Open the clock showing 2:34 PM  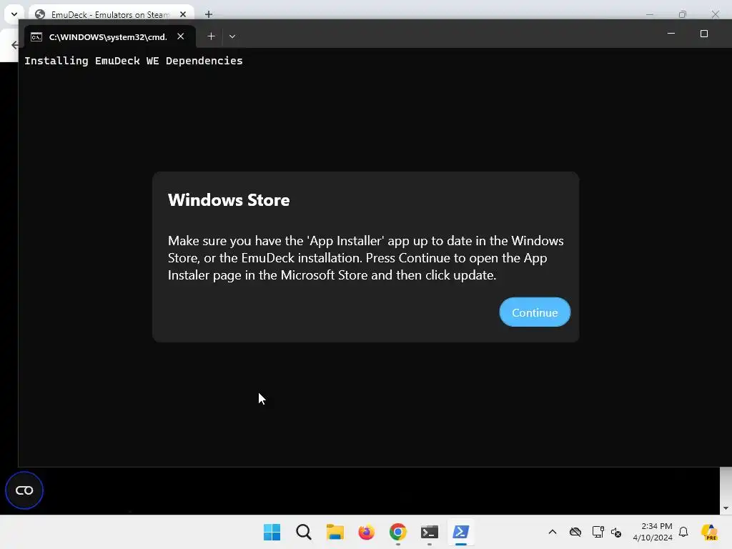pos(653,532)
